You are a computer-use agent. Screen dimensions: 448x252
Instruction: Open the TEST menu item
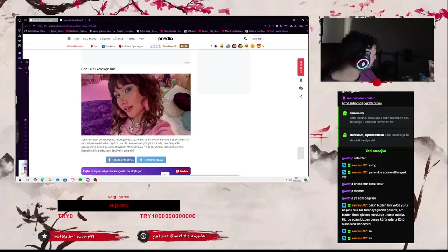(77, 39)
